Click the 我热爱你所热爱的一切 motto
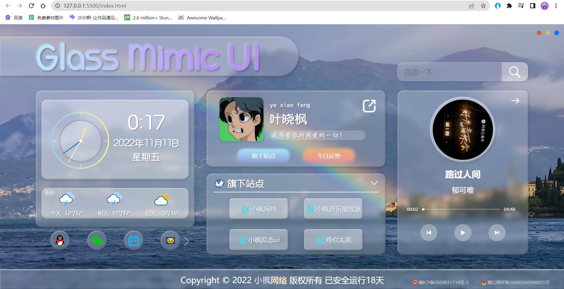 click(318, 135)
